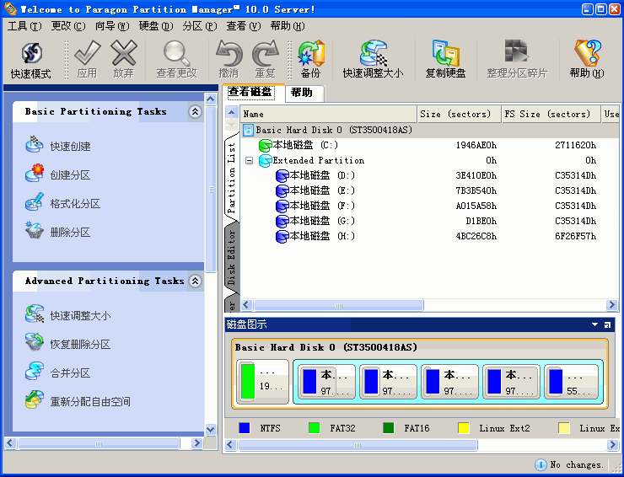Open the 磁盘图示 panel dropdown arrow

coord(594,324)
